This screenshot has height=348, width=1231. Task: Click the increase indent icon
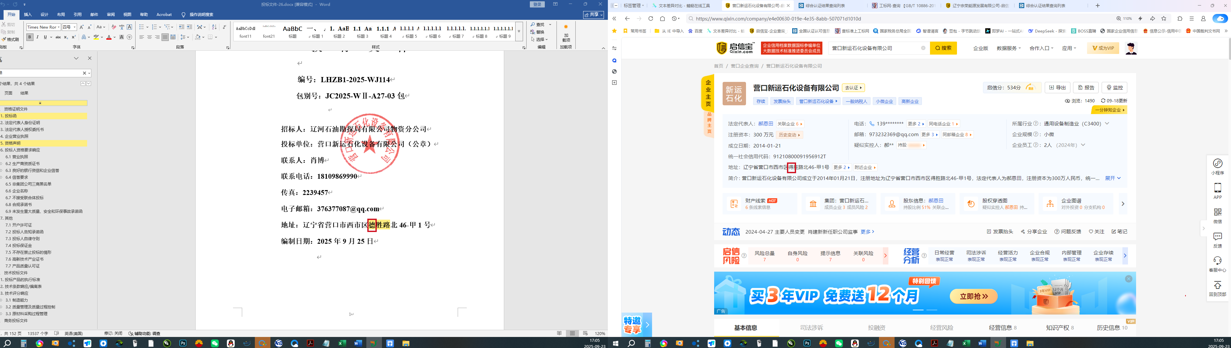pyautogui.click(x=189, y=27)
